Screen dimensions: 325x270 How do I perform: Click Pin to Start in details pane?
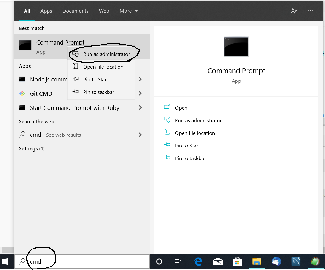(x=187, y=146)
